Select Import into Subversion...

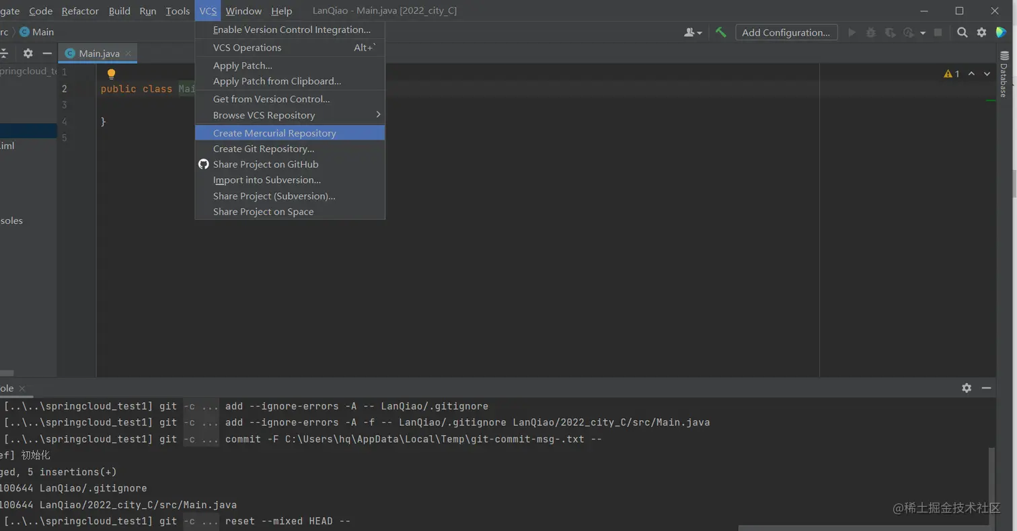pos(290,180)
